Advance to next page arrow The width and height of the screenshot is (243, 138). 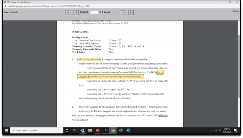click(122, 13)
